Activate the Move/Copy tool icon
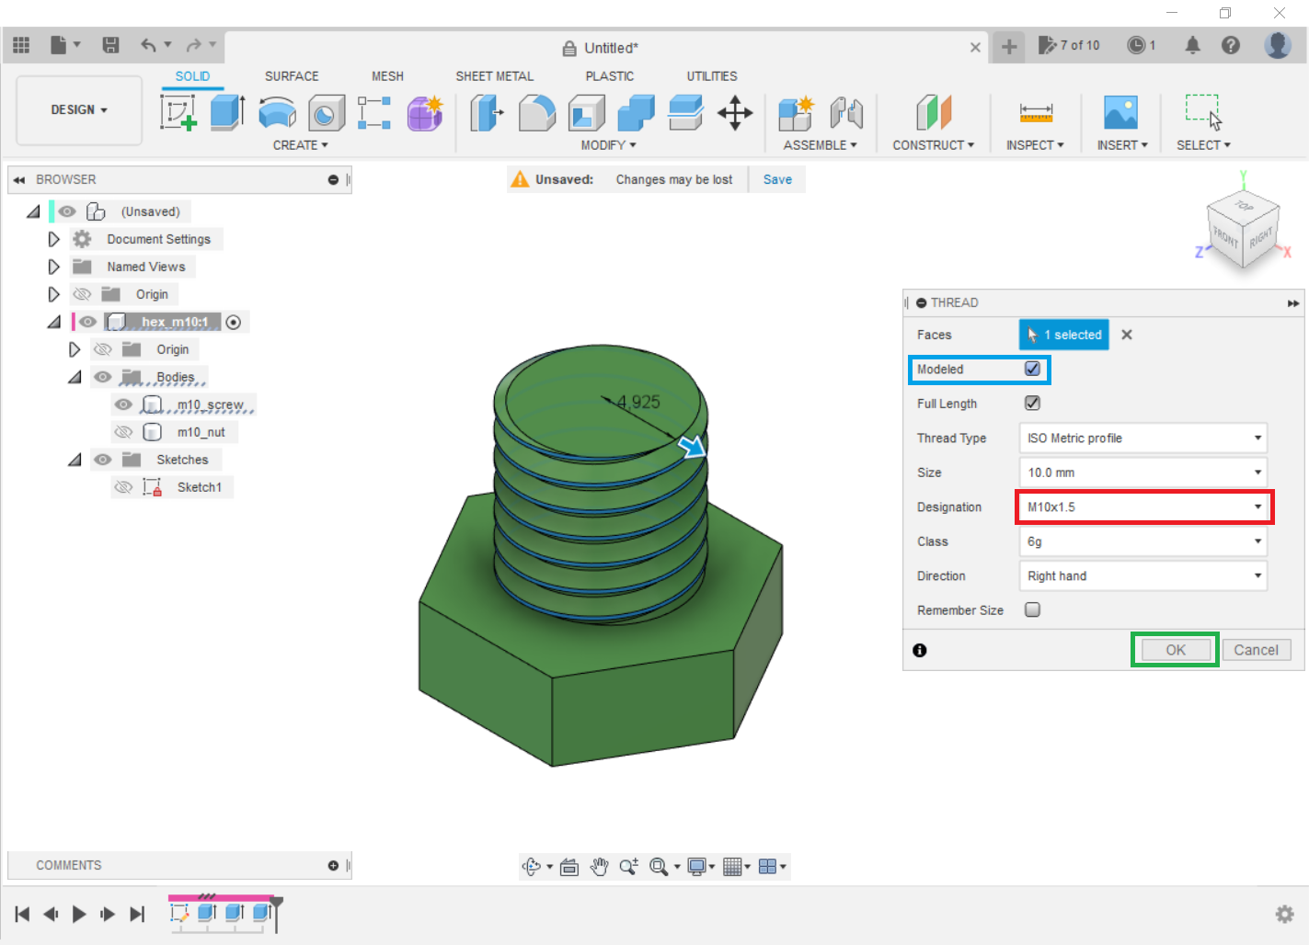This screenshot has height=945, width=1309. coord(735,113)
